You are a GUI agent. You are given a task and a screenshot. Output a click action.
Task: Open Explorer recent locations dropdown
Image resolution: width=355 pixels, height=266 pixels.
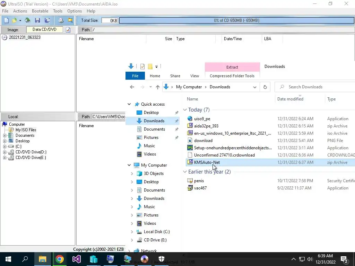tap(150, 87)
